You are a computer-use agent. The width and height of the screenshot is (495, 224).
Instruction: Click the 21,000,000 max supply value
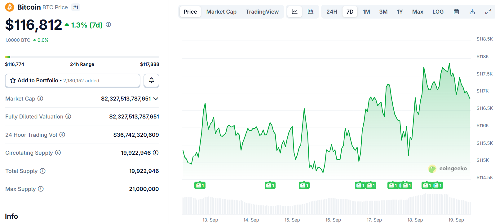tap(144, 189)
